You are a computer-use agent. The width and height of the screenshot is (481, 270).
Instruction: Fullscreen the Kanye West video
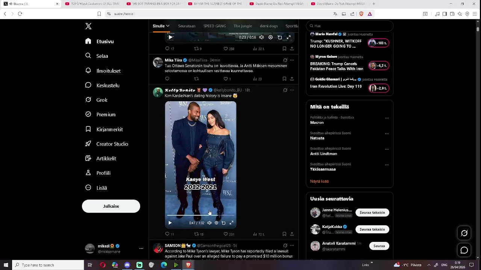point(231,223)
